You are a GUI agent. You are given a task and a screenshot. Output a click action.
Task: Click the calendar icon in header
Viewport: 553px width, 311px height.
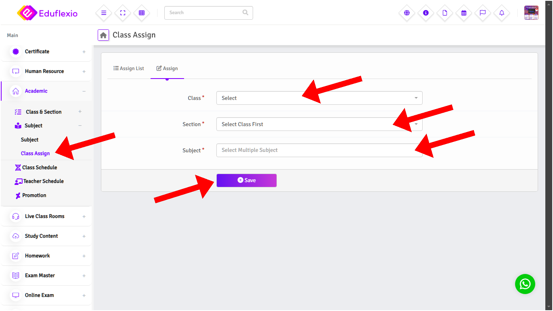pos(464,13)
